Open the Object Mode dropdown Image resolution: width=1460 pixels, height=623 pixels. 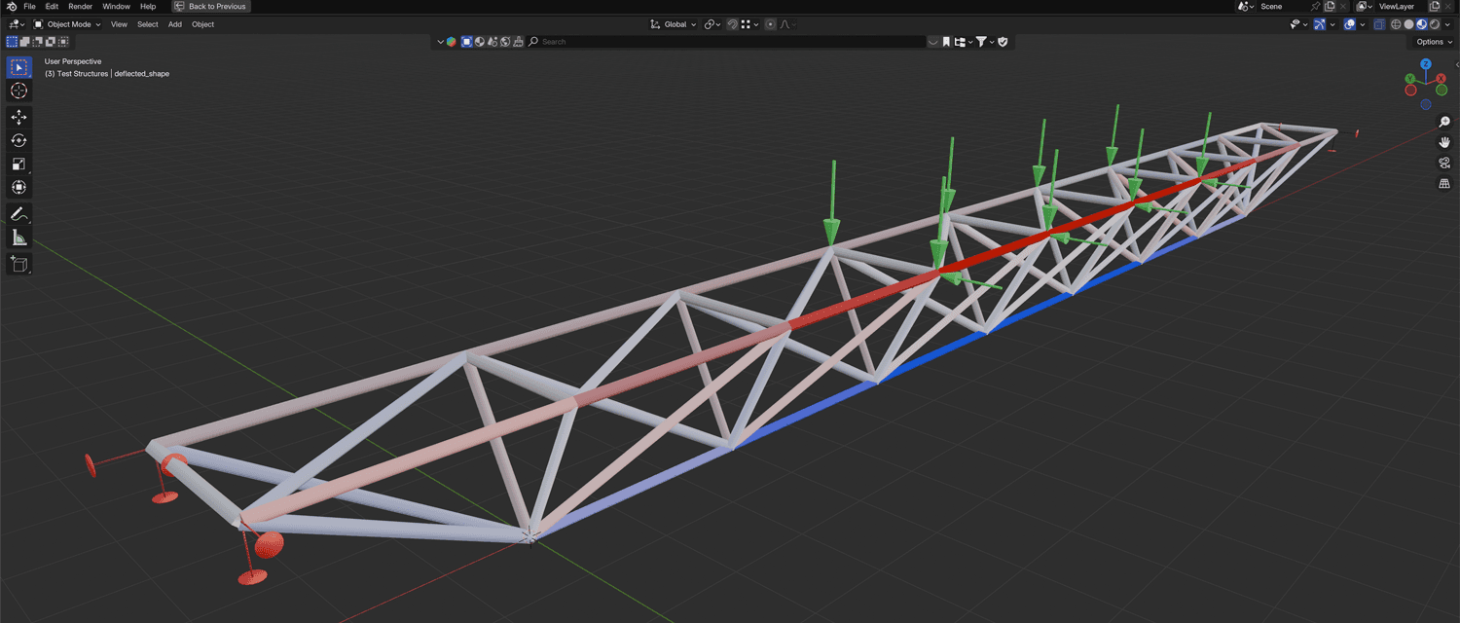(x=68, y=24)
